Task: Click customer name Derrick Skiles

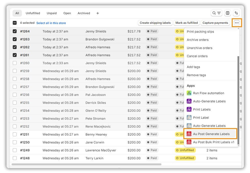Action: pyautogui.click(x=96, y=103)
